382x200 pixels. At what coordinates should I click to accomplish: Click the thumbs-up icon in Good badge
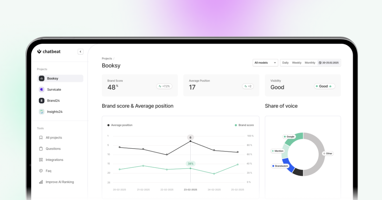[x=330, y=86]
